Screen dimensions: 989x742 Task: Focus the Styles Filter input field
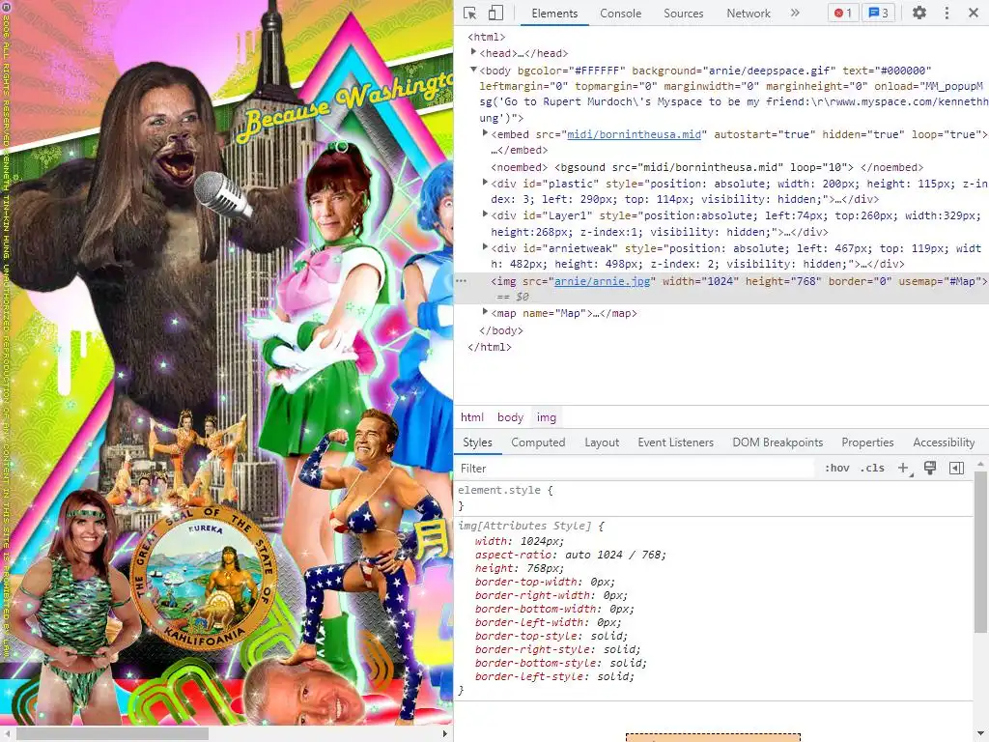pos(634,469)
